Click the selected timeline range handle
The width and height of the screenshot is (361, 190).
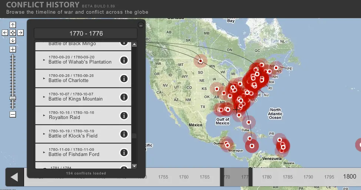236,177
